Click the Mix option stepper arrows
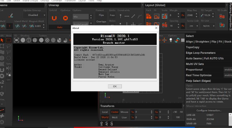232x128 pixels. tap(91, 17)
